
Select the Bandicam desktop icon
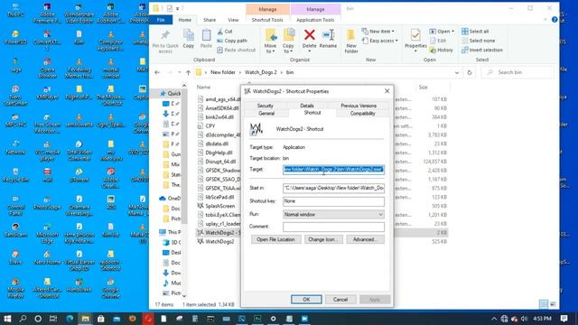(x=15, y=230)
